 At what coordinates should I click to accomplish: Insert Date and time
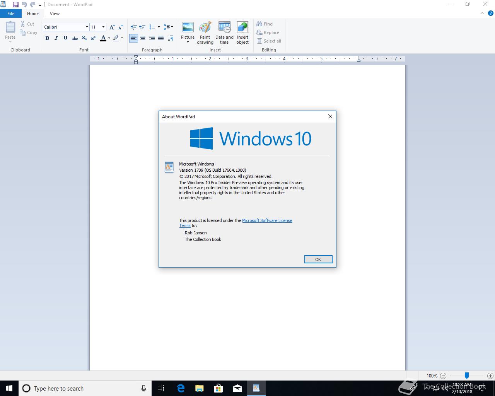pos(224,33)
